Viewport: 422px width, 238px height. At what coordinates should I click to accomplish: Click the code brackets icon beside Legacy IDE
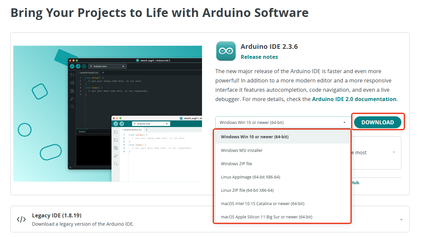[21, 219]
